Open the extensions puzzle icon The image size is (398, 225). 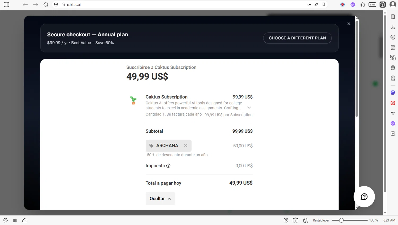(x=363, y=5)
